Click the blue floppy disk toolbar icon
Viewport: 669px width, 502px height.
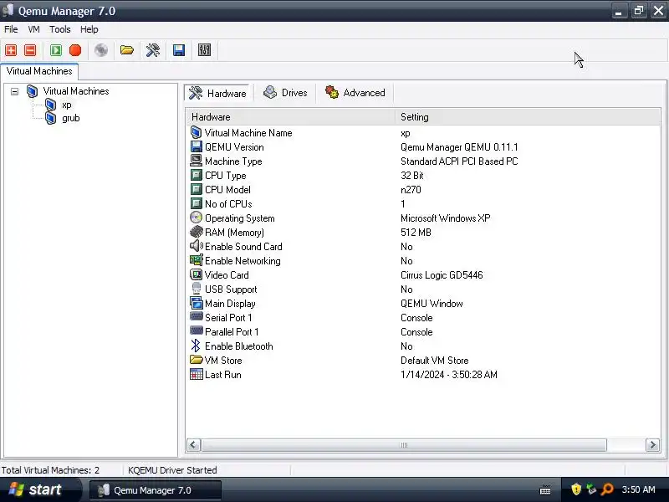(x=179, y=50)
